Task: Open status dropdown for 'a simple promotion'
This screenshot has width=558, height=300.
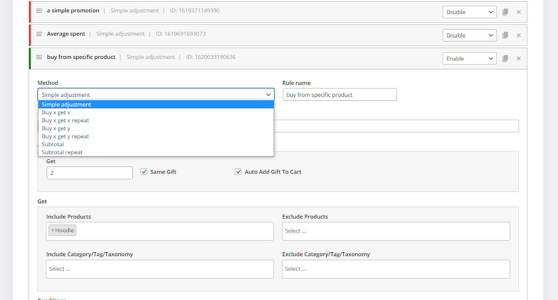Action: pyautogui.click(x=469, y=12)
